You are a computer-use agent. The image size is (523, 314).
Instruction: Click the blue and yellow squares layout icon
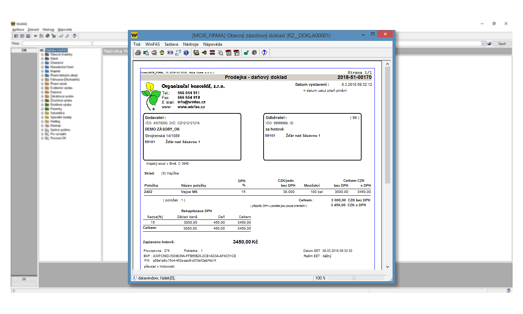178,53
